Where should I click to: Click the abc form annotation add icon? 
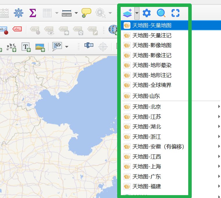pyautogui.click(x=11, y=48)
